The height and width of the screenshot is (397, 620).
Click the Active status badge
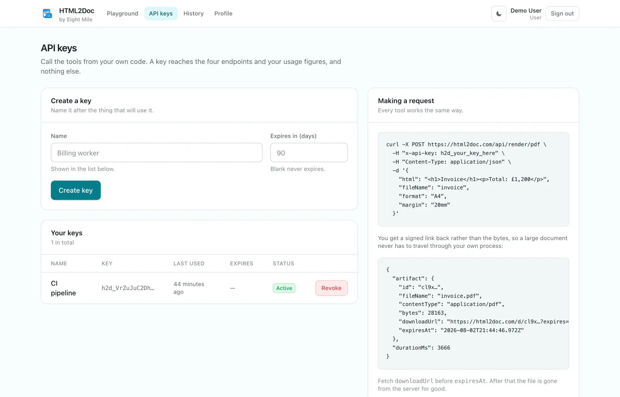point(284,288)
